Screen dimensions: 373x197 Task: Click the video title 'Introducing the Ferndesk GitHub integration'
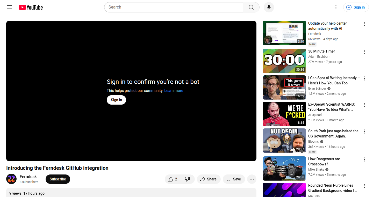(x=57, y=168)
